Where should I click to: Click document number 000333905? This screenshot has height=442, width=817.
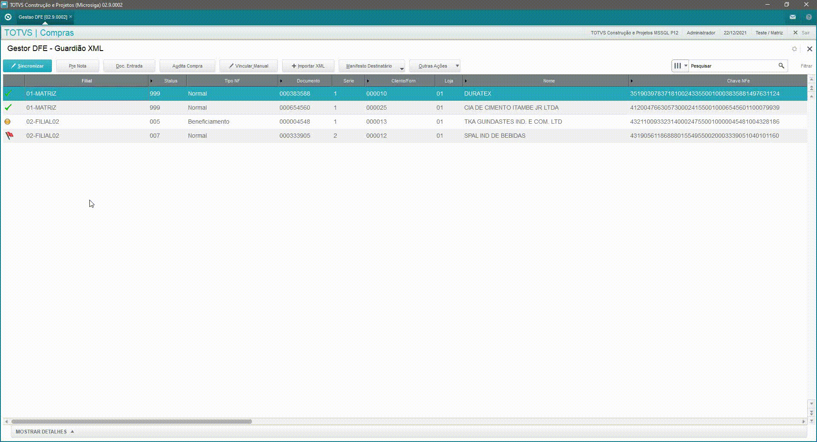pyautogui.click(x=294, y=136)
